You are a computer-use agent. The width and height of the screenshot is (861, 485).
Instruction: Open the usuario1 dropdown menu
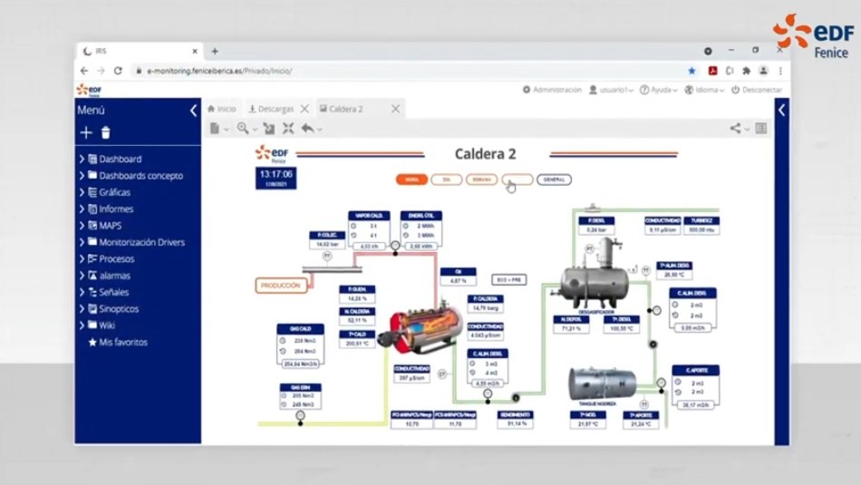[x=612, y=90]
